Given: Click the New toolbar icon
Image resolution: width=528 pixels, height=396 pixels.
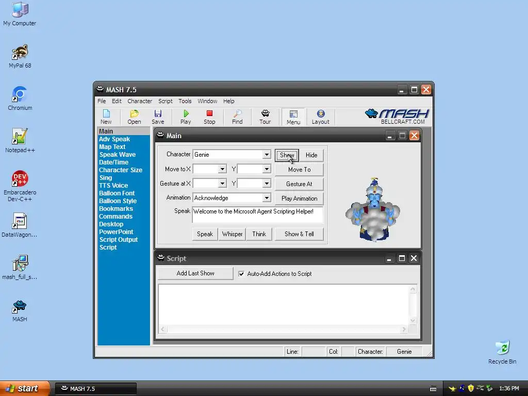Looking at the screenshot, I should coord(106,117).
